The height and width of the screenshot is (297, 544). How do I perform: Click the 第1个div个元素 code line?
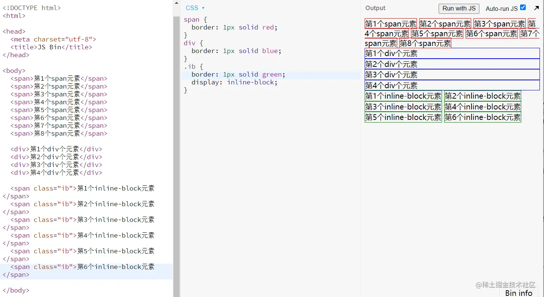tap(56, 149)
